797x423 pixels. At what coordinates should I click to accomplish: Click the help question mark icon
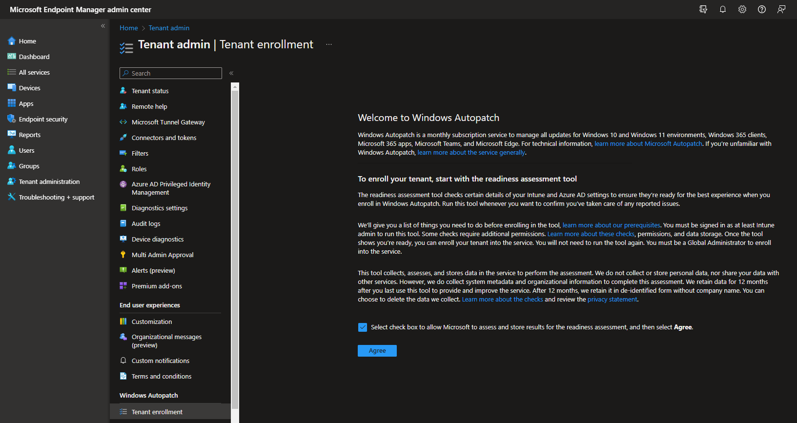pos(762,9)
